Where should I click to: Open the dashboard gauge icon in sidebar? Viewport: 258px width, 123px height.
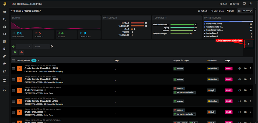4,12
